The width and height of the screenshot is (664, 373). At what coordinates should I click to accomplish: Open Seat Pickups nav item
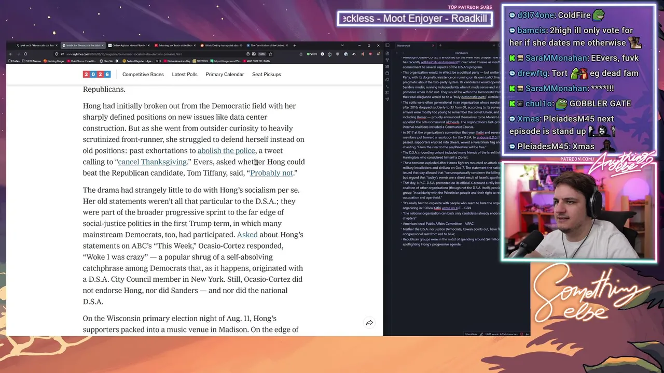[267, 74]
